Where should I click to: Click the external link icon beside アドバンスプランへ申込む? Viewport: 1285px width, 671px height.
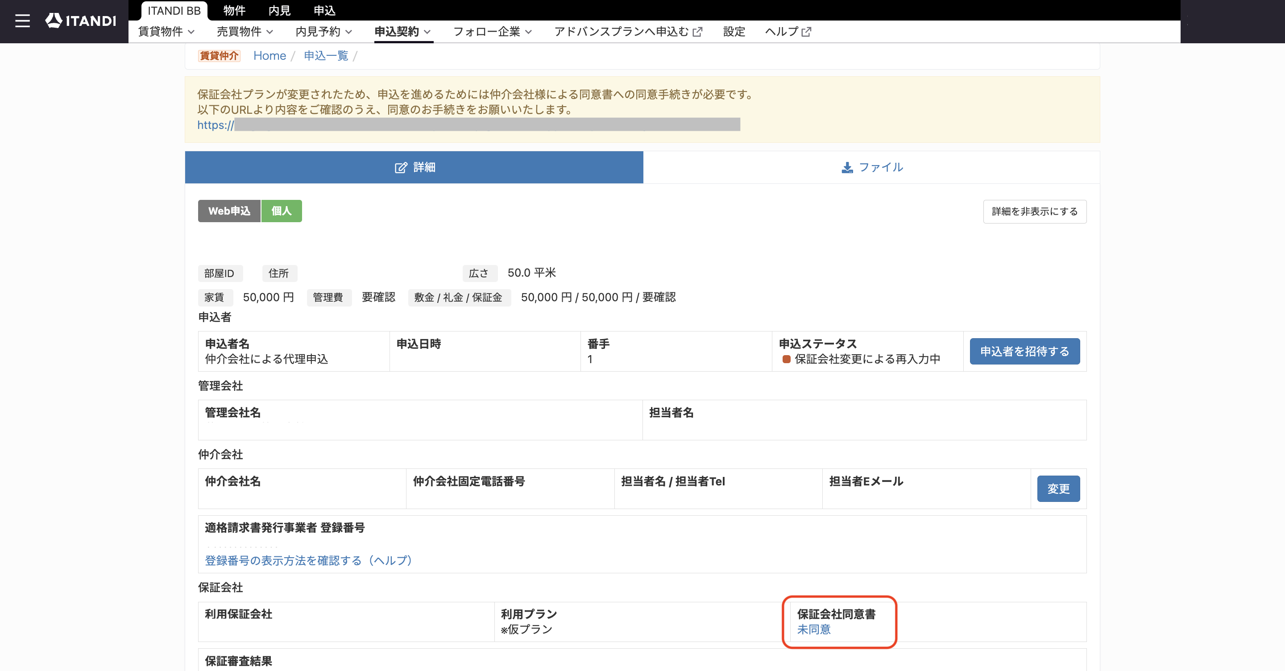[x=698, y=32]
